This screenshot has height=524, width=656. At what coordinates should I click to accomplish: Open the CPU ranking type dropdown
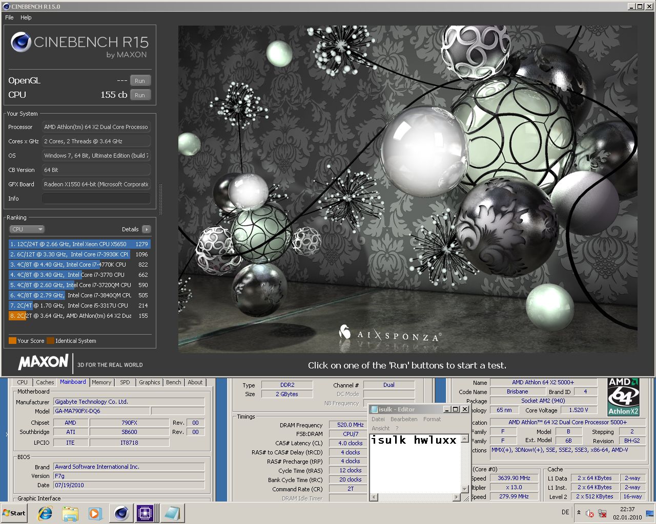(27, 229)
